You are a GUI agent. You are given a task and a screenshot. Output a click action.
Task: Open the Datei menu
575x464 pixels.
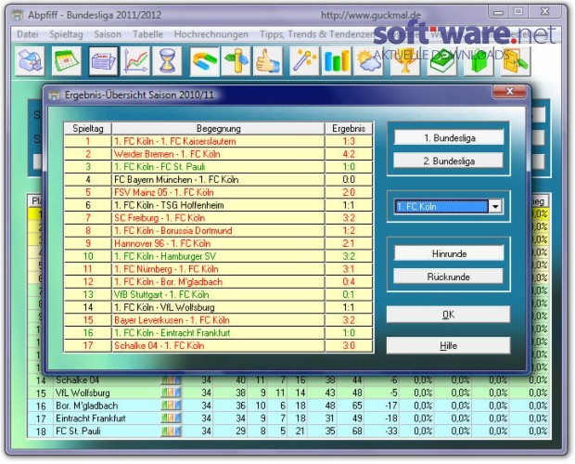pyautogui.click(x=28, y=34)
